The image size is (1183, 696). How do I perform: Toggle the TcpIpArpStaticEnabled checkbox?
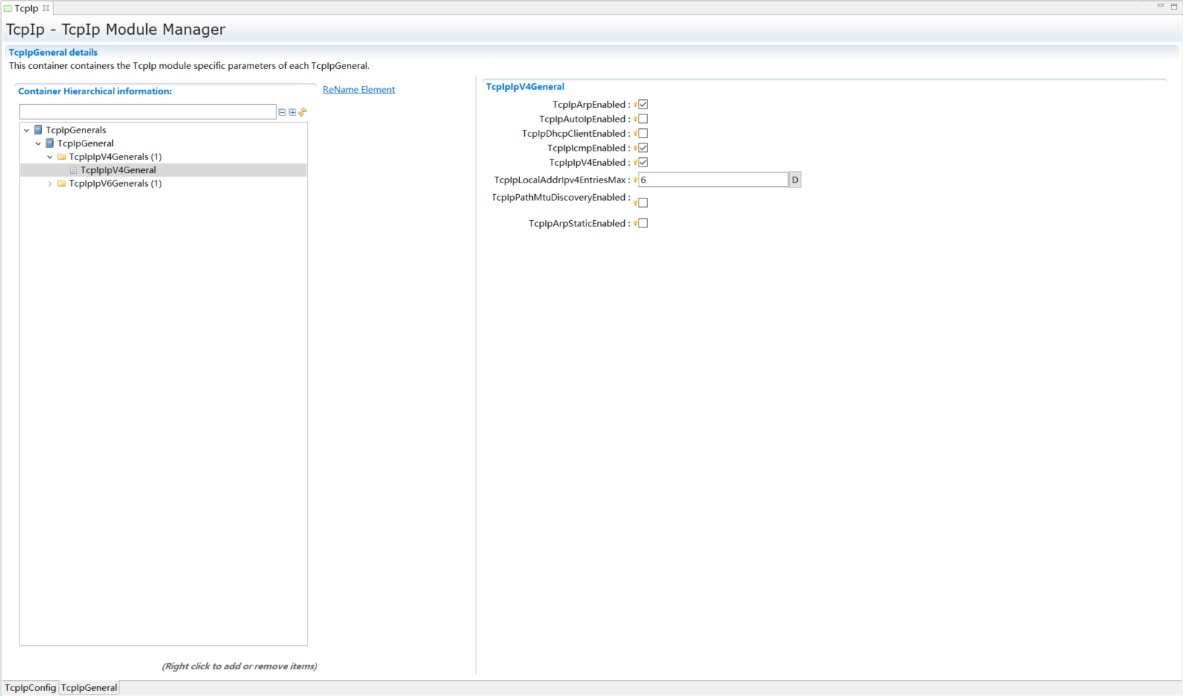[x=643, y=223]
